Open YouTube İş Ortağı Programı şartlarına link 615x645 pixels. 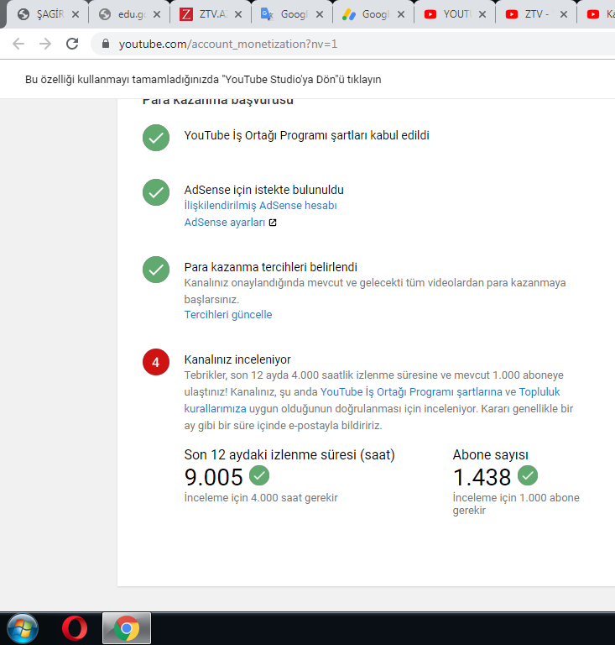pyautogui.click(x=411, y=391)
